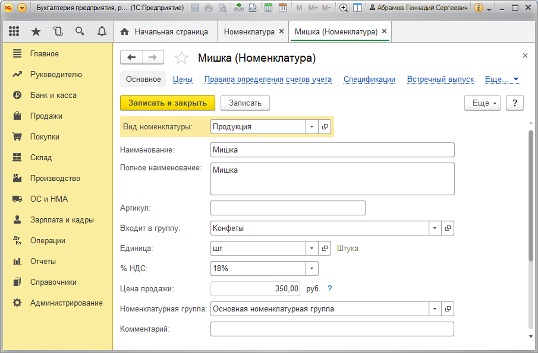Image resolution: width=538 pixels, height=353 pixels.
Task: Open the all-functions grid menu icon
Action: [14, 31]
